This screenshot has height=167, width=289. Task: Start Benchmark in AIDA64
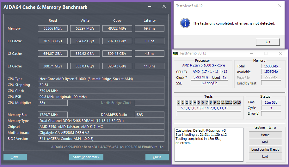pyautogui.click(x=86, y=157)
